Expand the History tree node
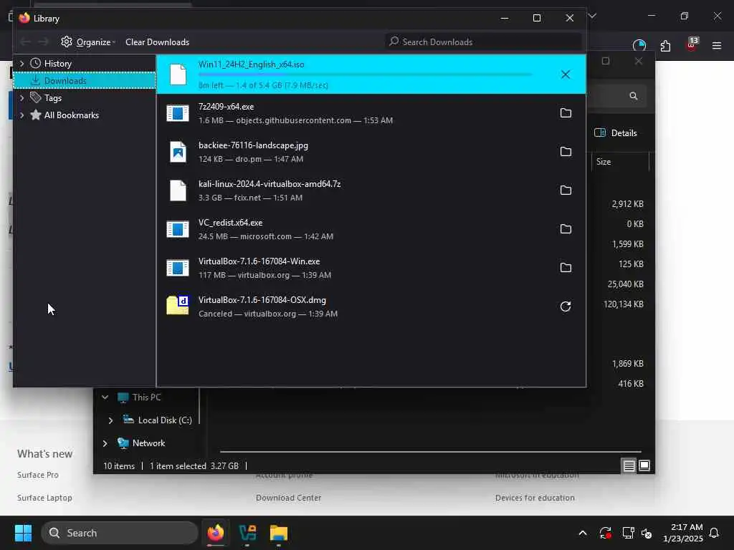This screenshot has width=734, height=550. click(x=22, y=63)
